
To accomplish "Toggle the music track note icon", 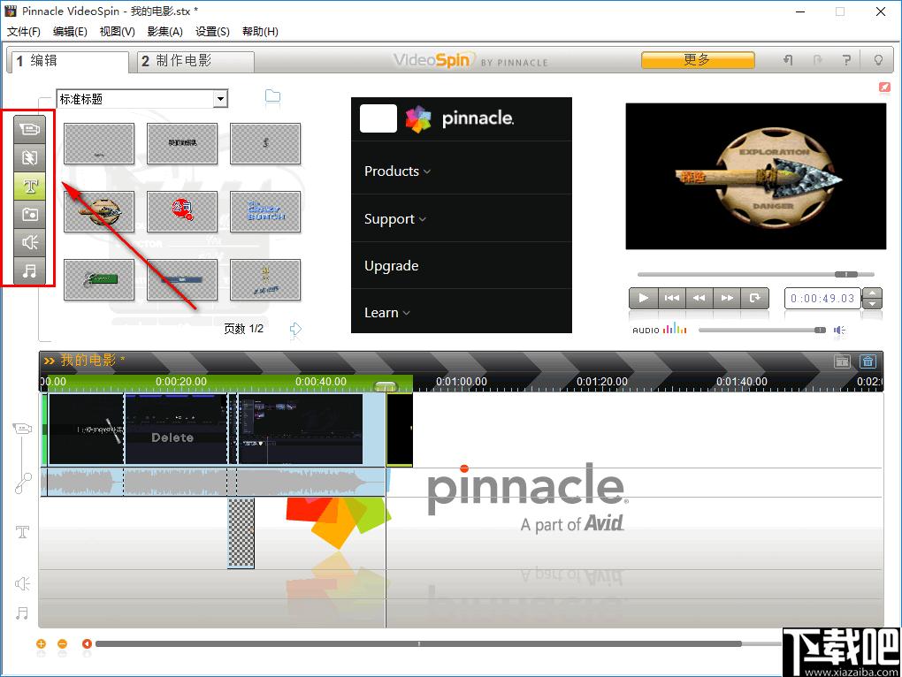I will 22,613.
